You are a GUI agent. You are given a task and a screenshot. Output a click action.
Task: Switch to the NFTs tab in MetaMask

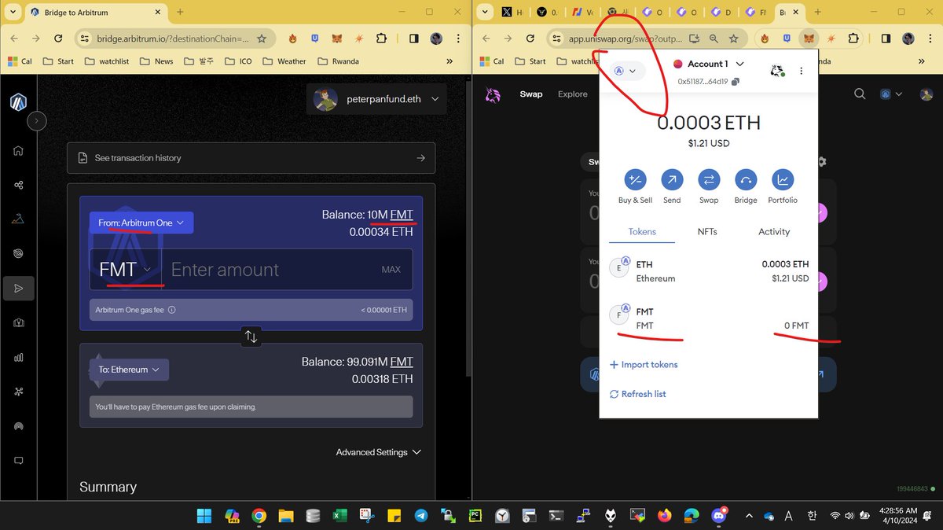pos(707,232)
